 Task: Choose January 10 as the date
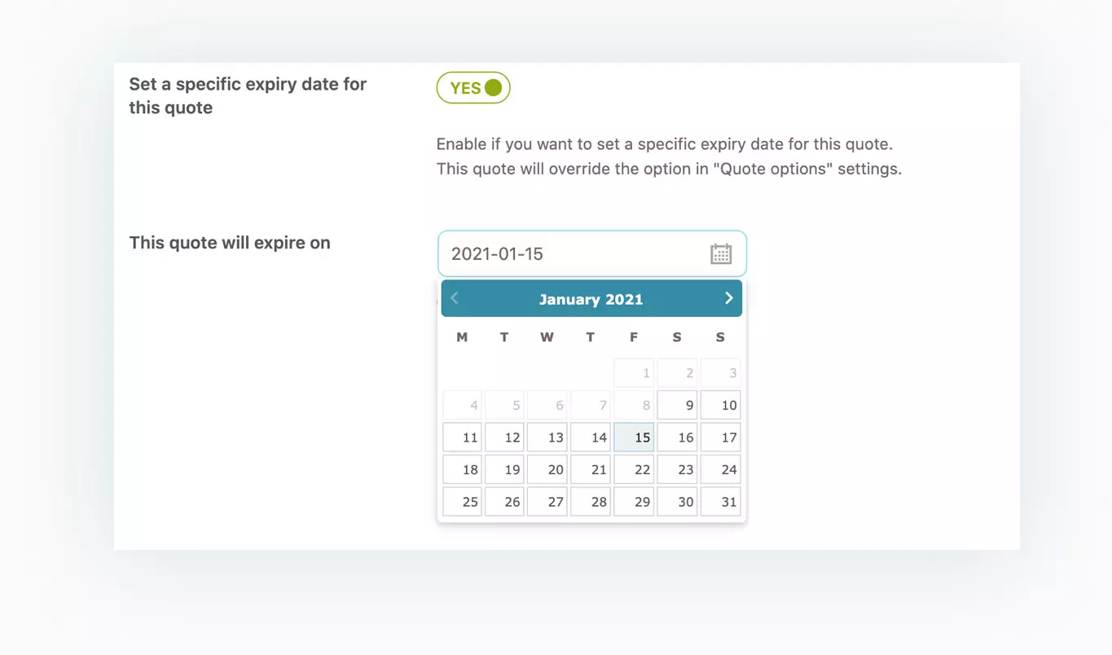coord(720,405)
